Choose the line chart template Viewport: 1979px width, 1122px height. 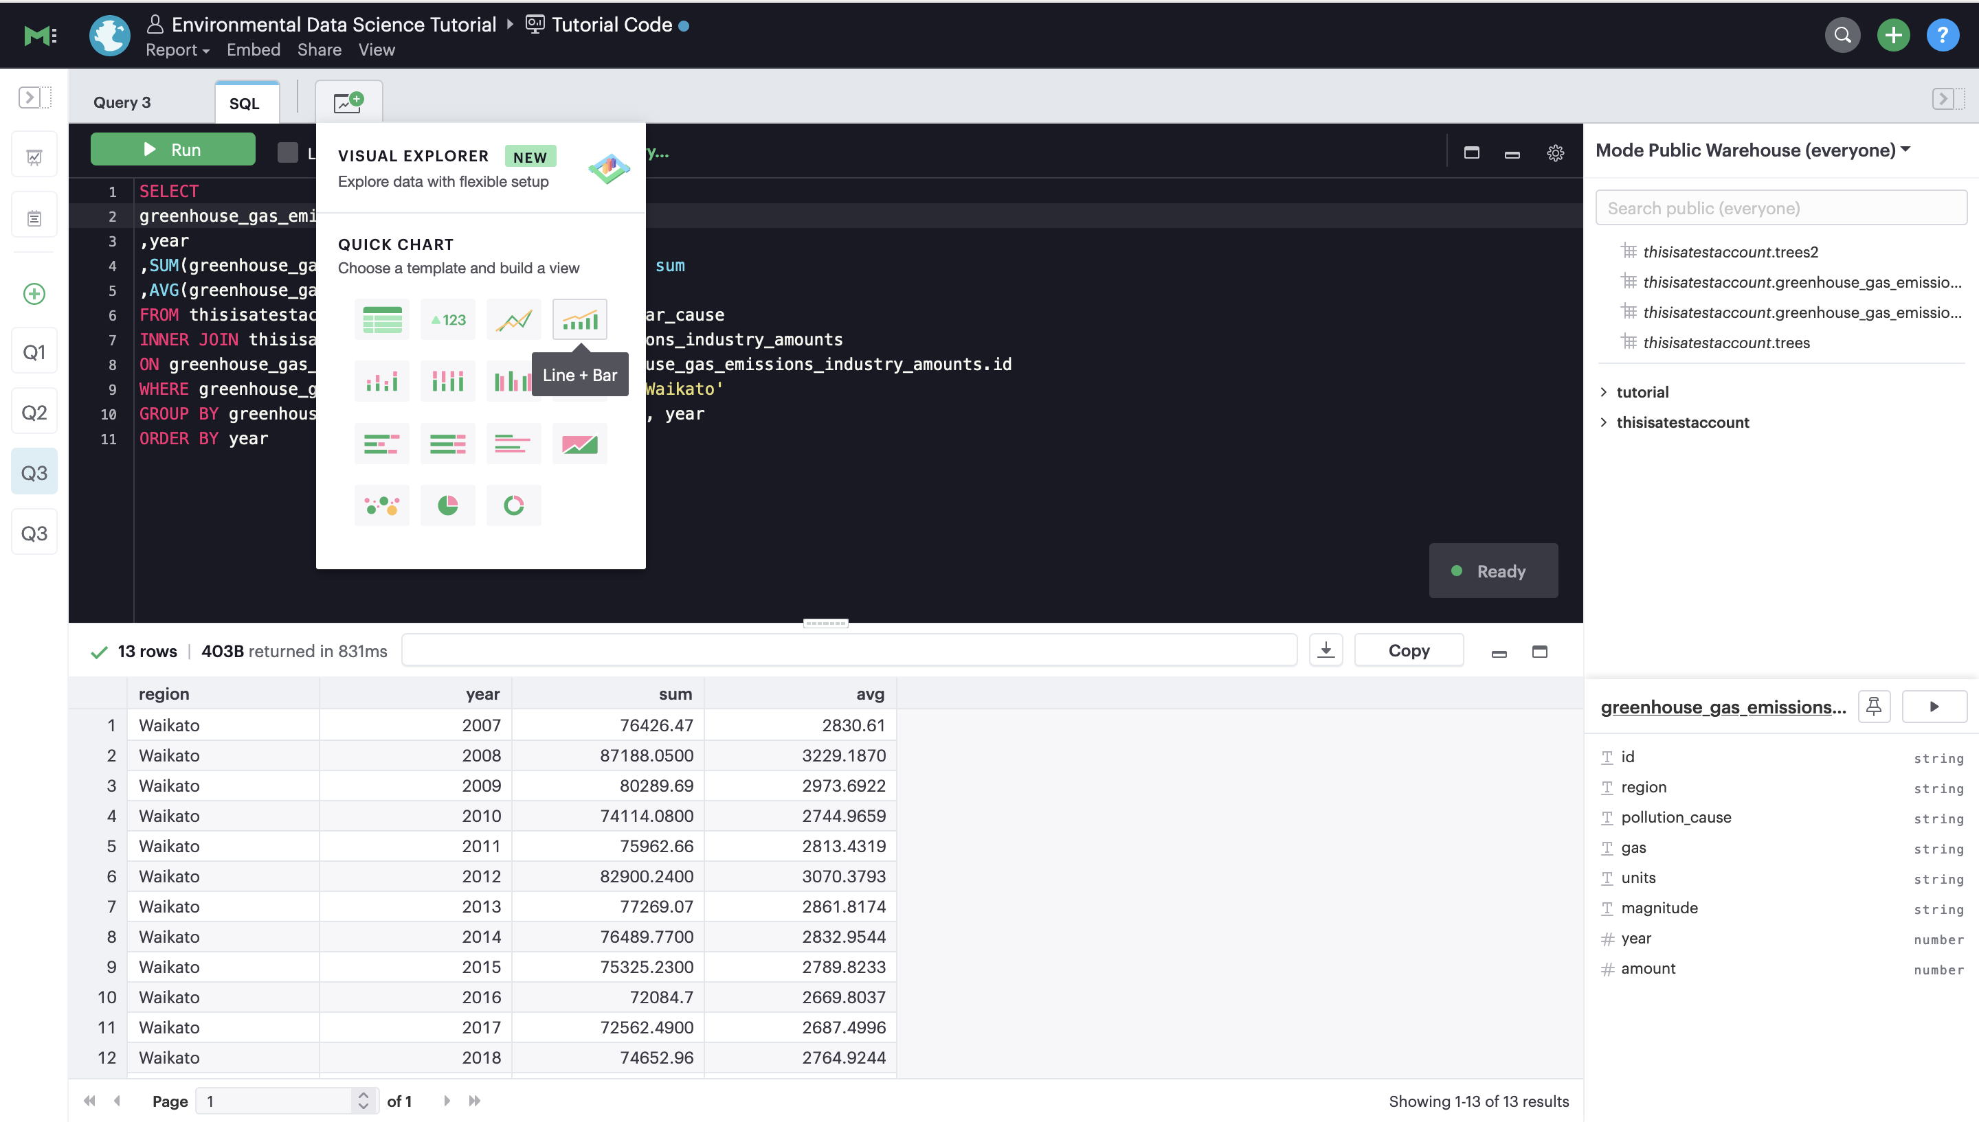513,319
